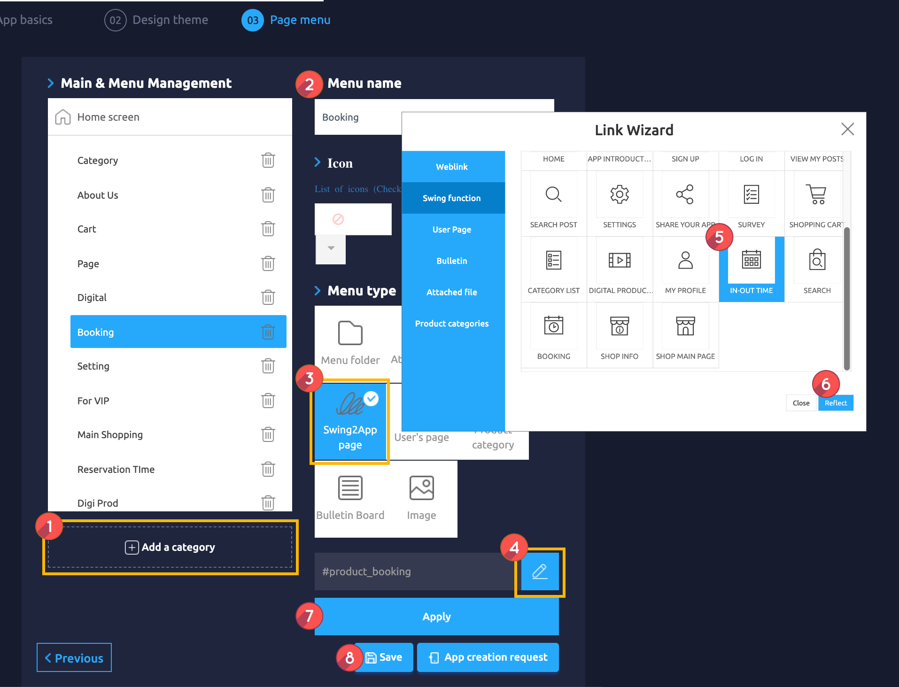
Task: Open the Product categories tab
Action: (x=452, y=324)
